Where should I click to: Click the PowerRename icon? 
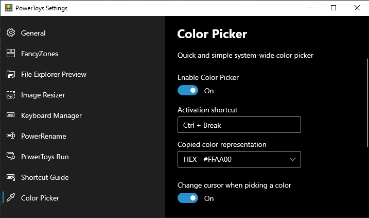(11, 136)
